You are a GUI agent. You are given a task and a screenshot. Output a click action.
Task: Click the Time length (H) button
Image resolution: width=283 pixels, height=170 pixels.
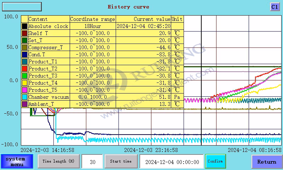tap(58, 161)
